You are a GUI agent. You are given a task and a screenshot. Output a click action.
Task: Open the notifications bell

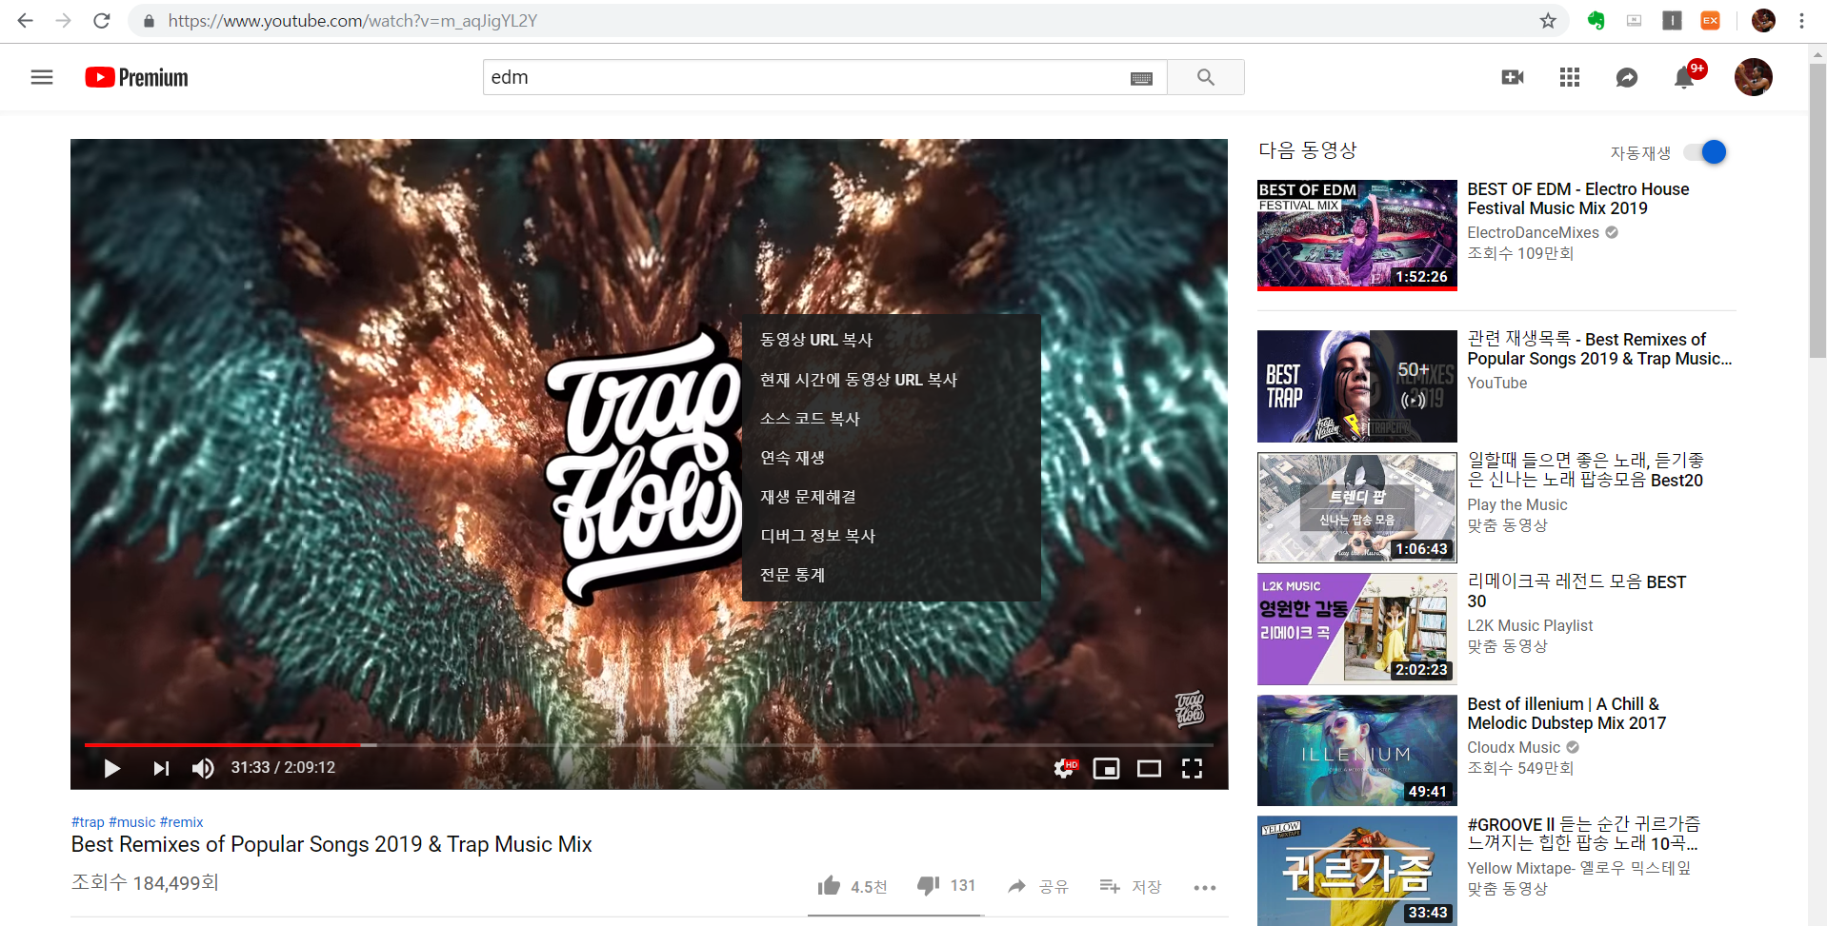pyautogui.click(x=1684, y=78)
